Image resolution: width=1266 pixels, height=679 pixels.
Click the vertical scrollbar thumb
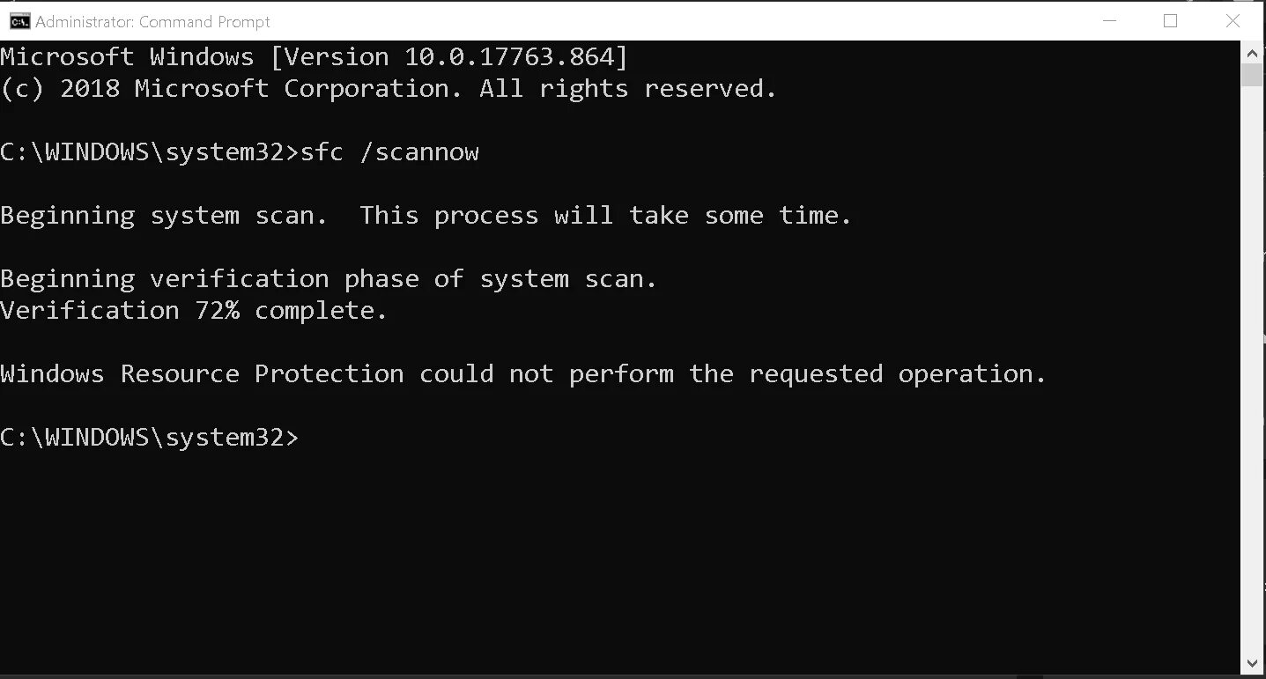point(1252,75)
